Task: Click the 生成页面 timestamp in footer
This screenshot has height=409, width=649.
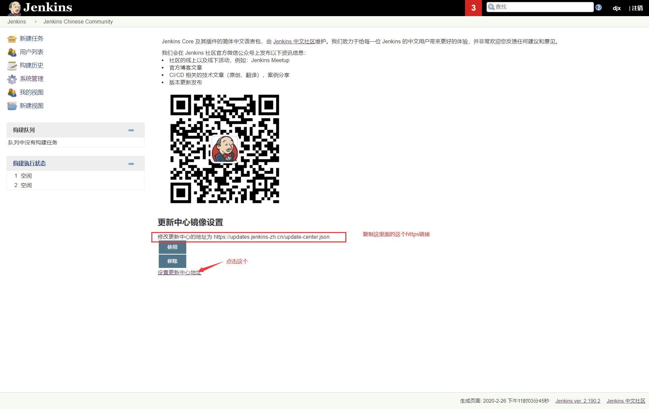Action: point(504,401)
